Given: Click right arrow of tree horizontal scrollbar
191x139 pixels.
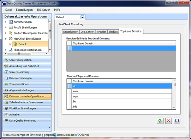Looking at the screenshot, I should [x=46, y=54].
